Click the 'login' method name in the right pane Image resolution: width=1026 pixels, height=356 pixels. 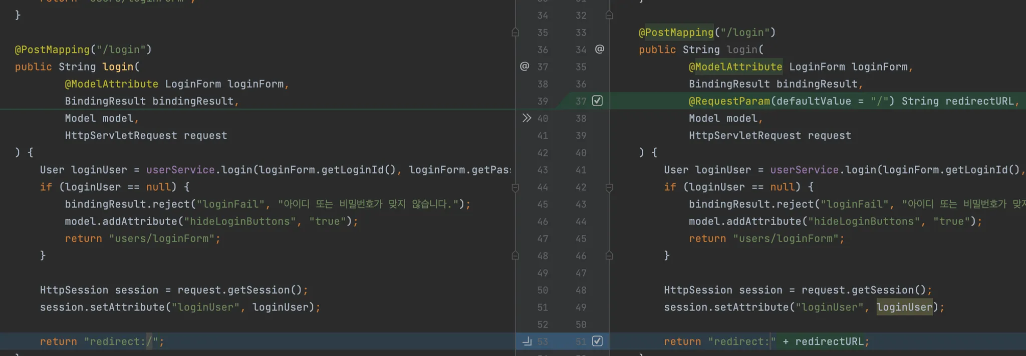pos(742,49)
